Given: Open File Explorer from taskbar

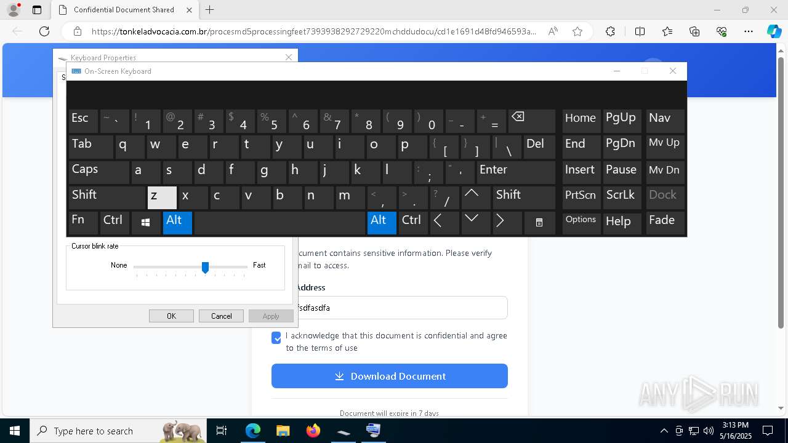Looking at the screenshot, I should pyautogui.click(x=283, y=431).
